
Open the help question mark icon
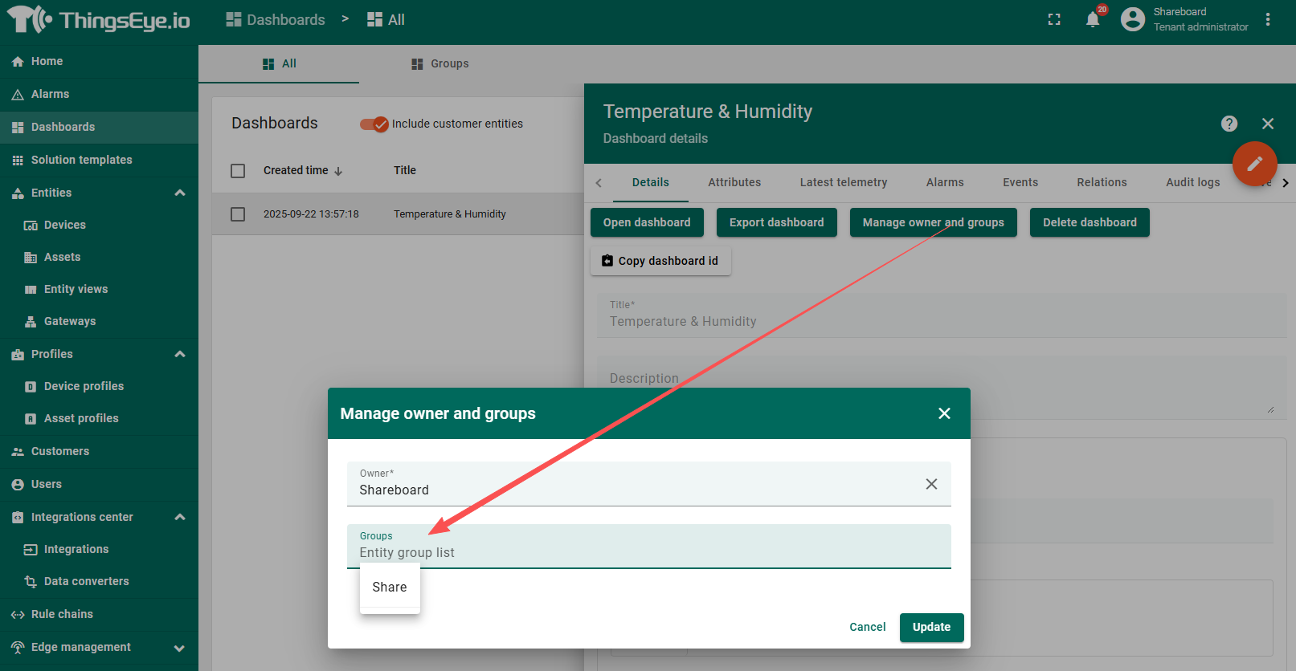(x=1229, y=124)
